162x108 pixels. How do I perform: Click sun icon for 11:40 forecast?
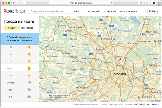[x=29, y=54]
